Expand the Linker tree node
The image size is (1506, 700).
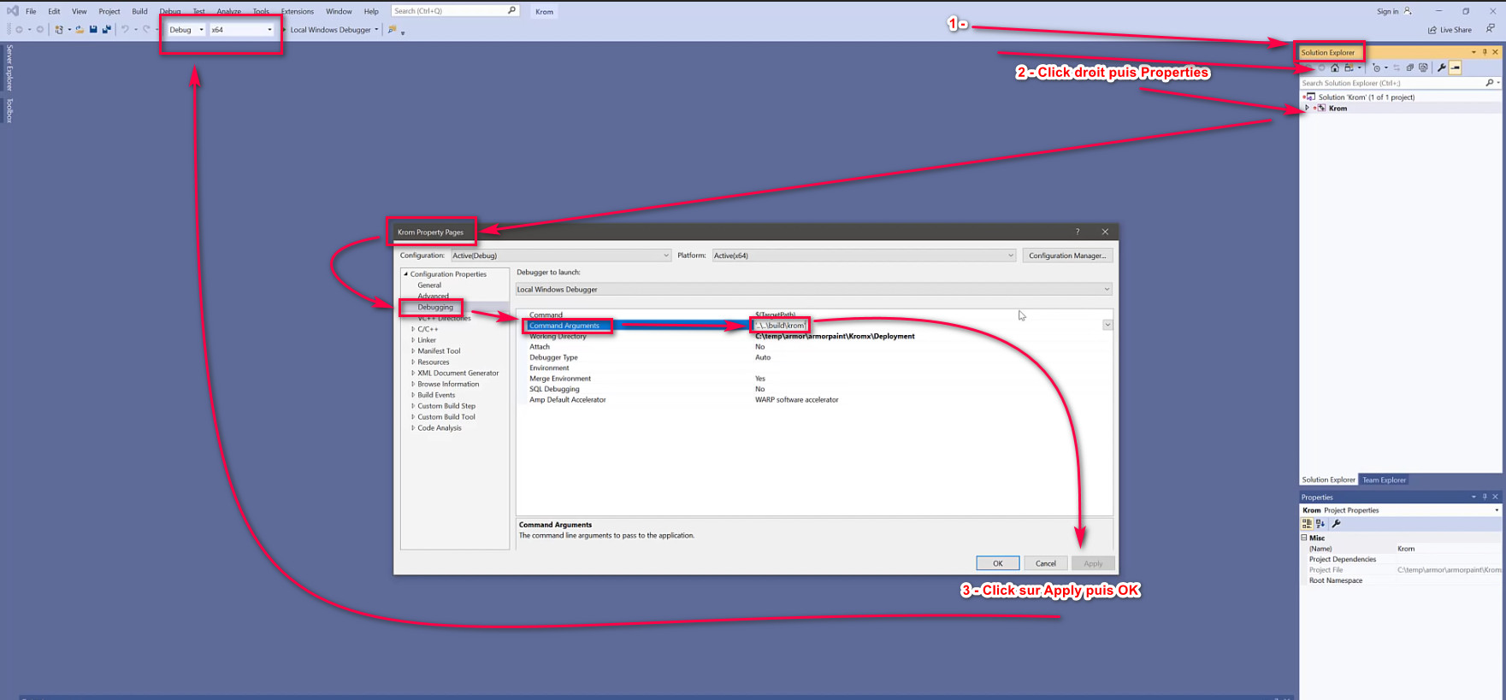pos(413,340)
